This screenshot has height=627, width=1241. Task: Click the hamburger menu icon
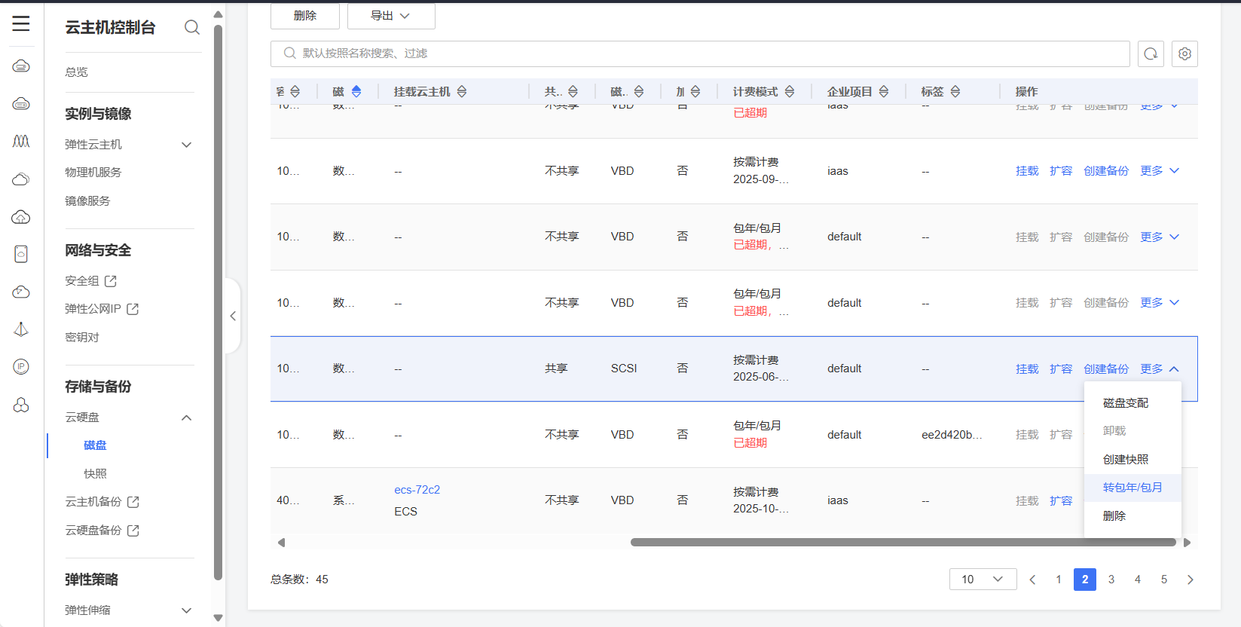21,24
